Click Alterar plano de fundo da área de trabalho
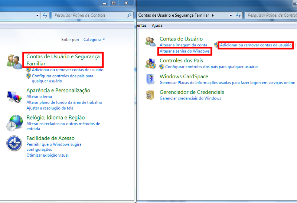Image resolution: width=297 pixels, height=203 pixels. pyautogui.click(x=64, y=102)
